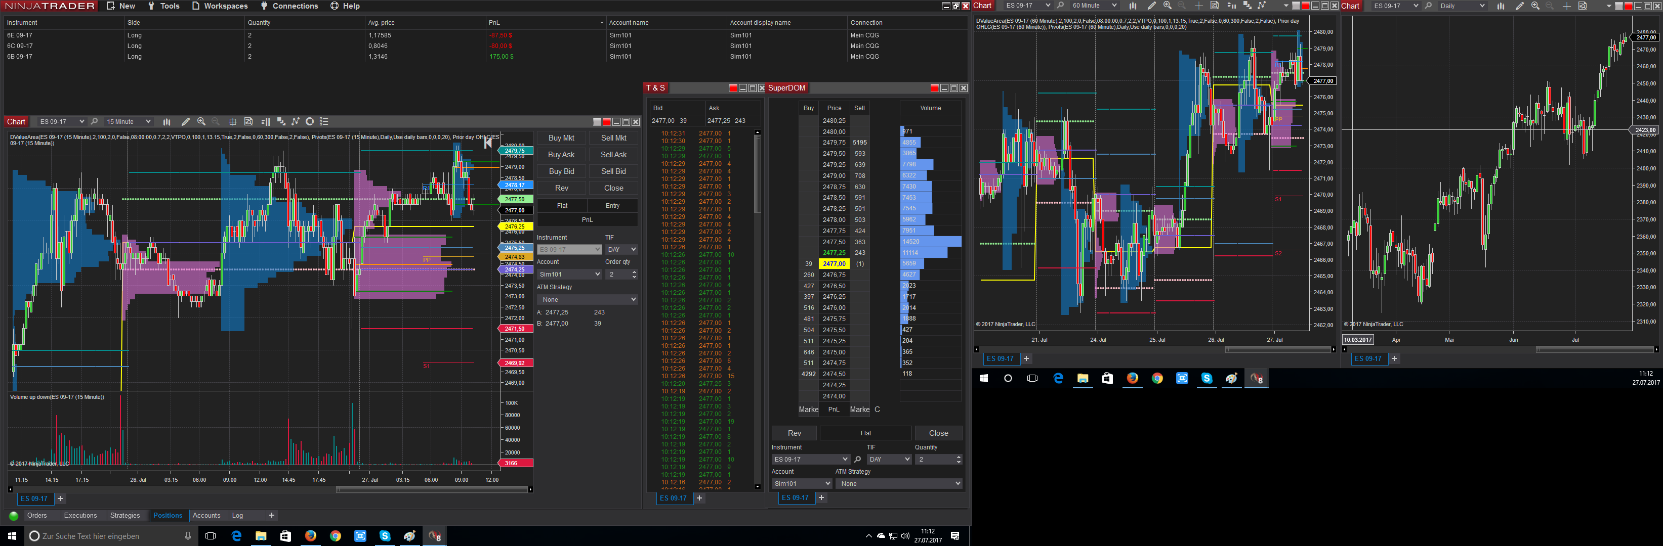Open drawing tools pencil in 15 Minute chart
Image resolution: width=1663 pixels, height=546 pixels.
coord(186,122)
